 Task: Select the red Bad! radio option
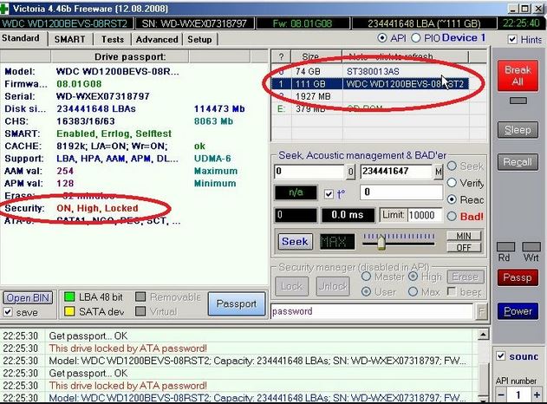(x=452, y=216)
